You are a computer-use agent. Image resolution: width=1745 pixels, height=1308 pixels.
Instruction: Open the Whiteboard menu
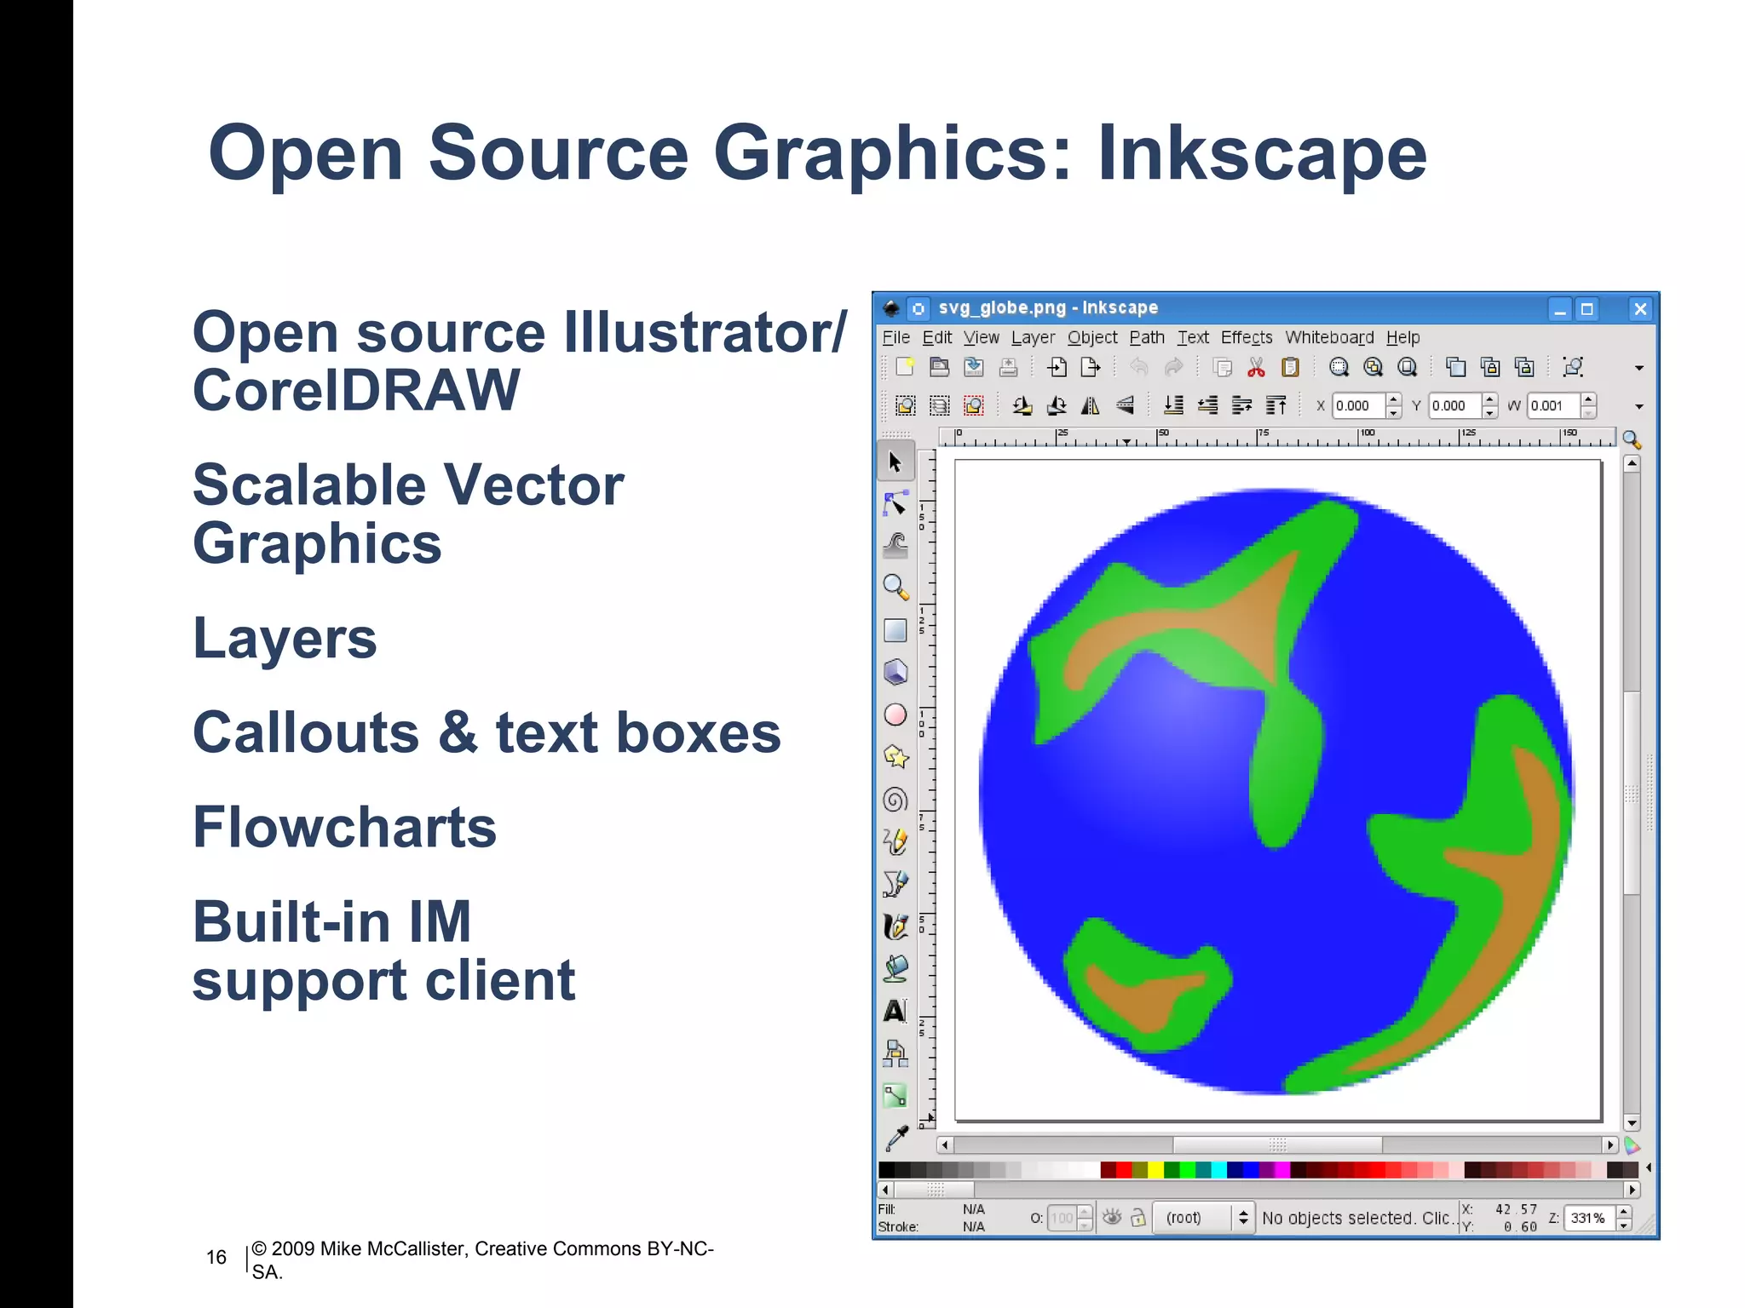click(1329, 337)
